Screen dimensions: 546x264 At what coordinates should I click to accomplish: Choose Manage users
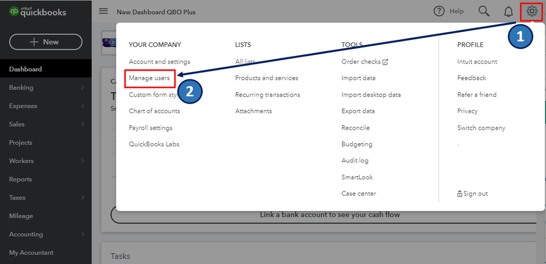[x=149, y=78]
